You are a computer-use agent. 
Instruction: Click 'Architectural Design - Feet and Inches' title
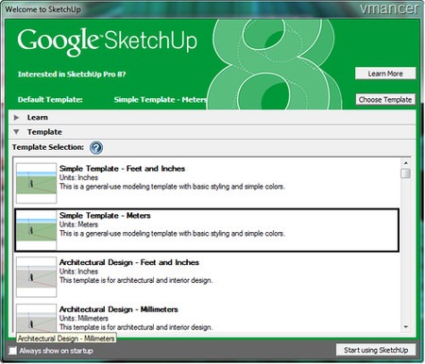[x=129, y=262]
